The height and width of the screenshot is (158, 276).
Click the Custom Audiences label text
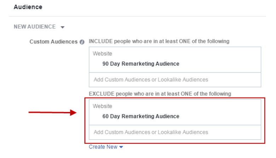pyautogui.click(x=53, y=42)
